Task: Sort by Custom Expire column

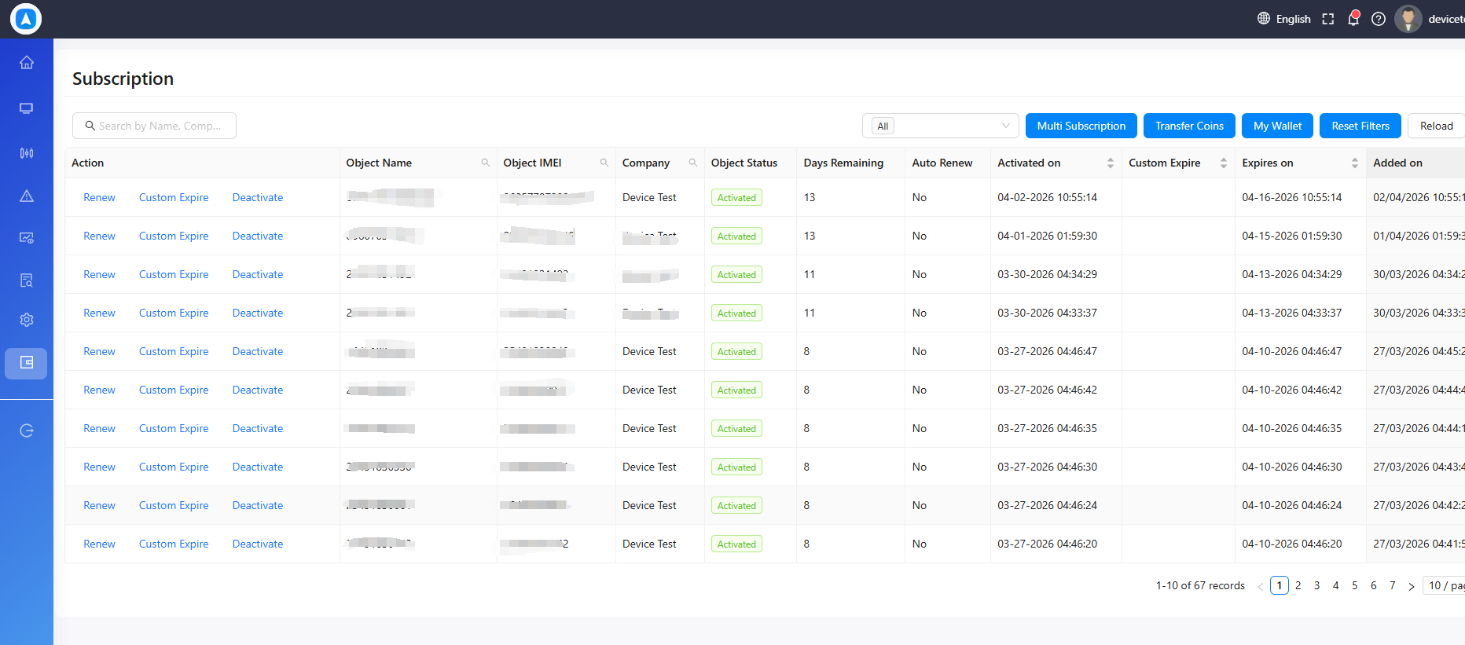Action: (1224, 163)
